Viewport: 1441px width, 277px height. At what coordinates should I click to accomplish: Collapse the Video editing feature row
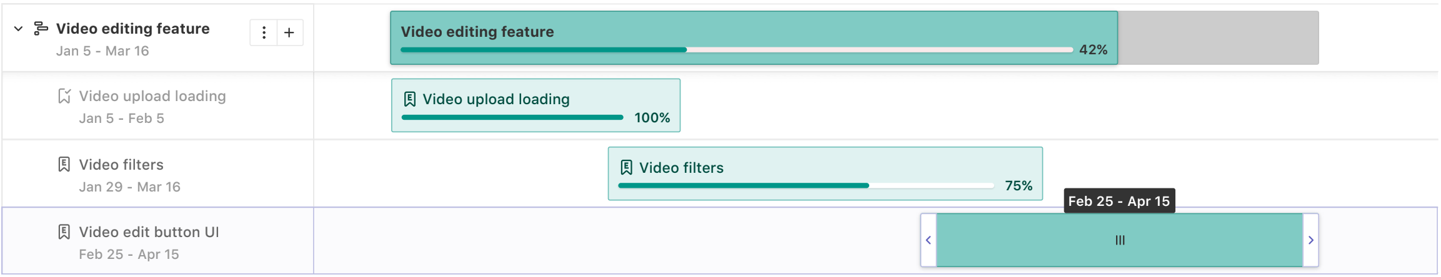(19, 29)
